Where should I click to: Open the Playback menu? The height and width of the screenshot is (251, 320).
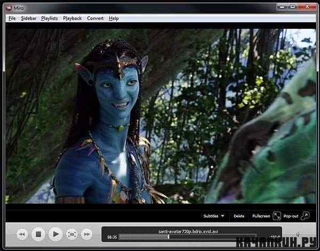[73, 19]
